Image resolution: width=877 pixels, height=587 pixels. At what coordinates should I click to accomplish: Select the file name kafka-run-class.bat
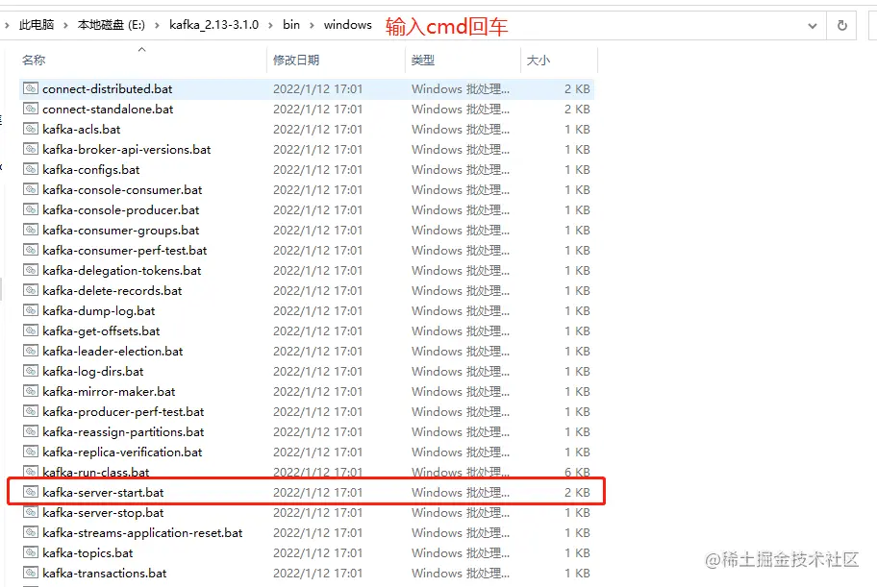tap(96, 473)
